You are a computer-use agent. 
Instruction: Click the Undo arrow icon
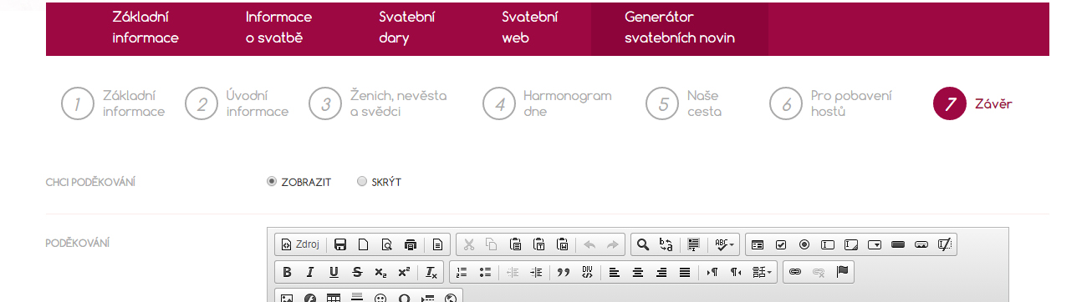589,244
